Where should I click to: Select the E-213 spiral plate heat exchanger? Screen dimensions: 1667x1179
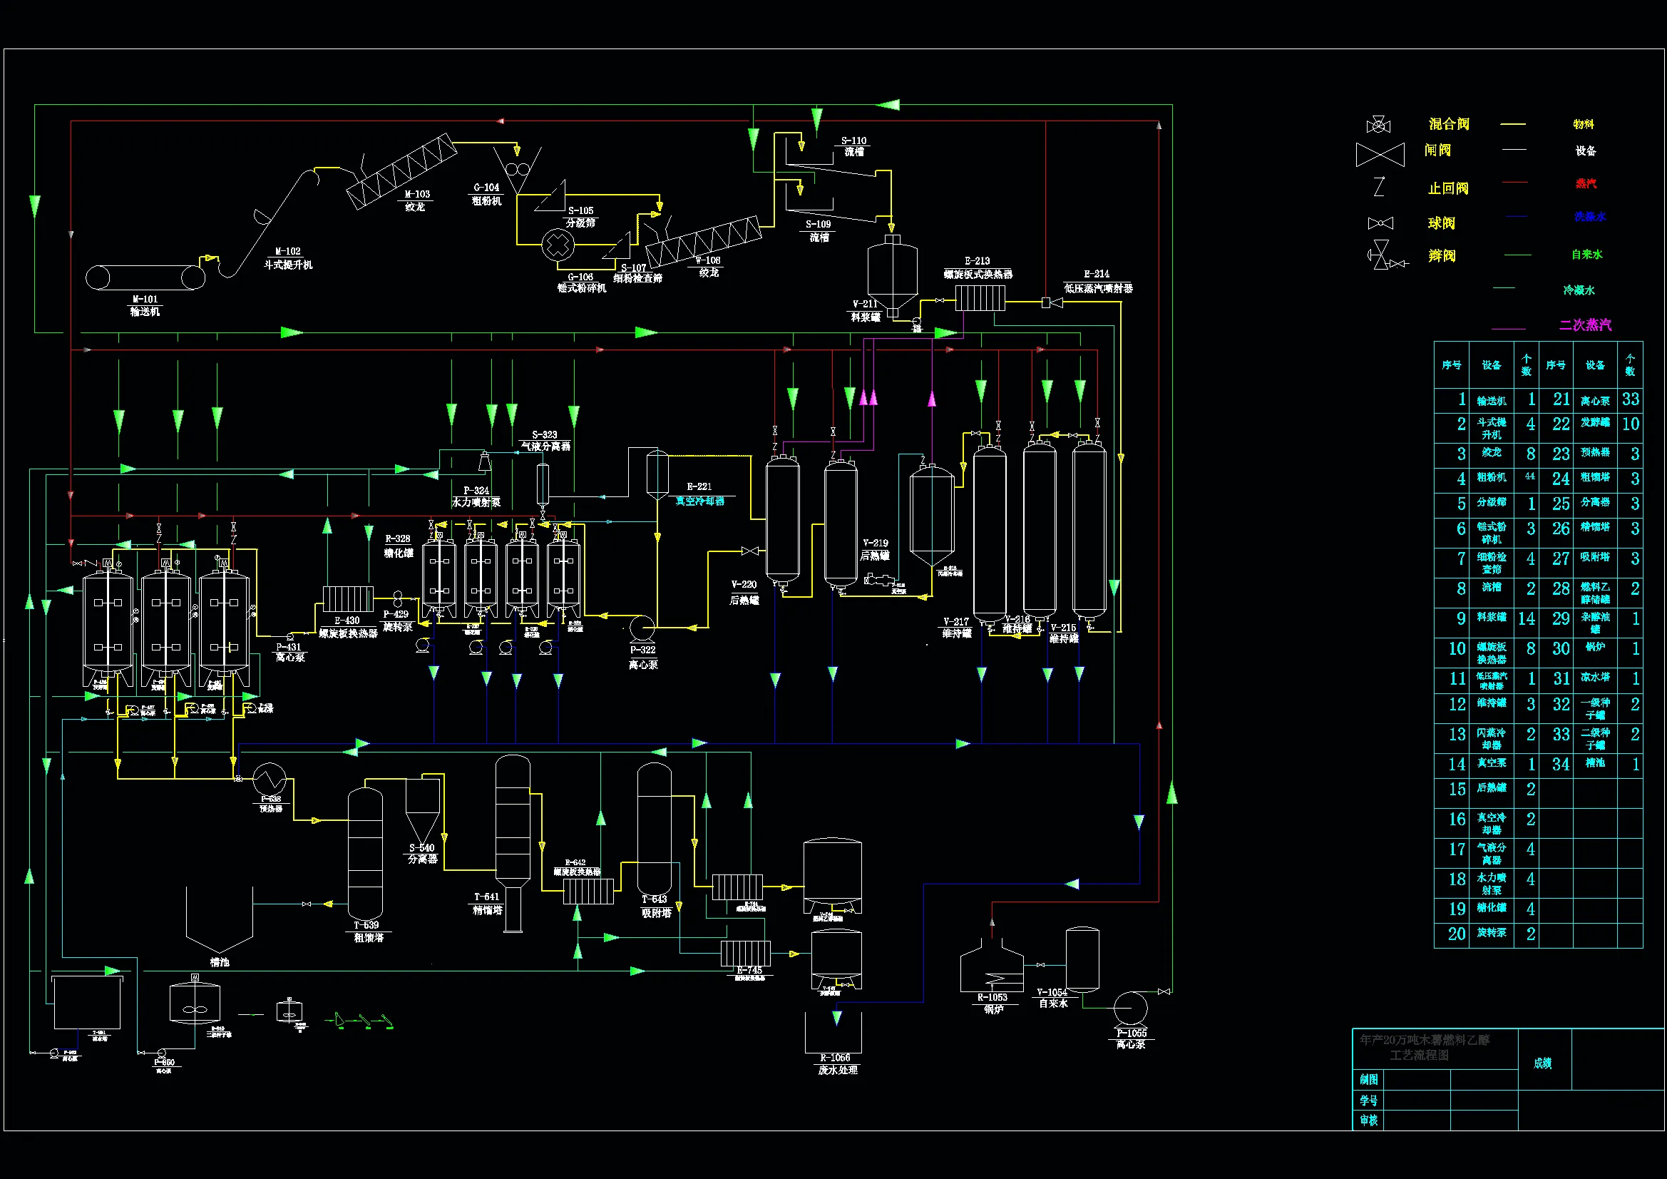[x=980, y=298]
